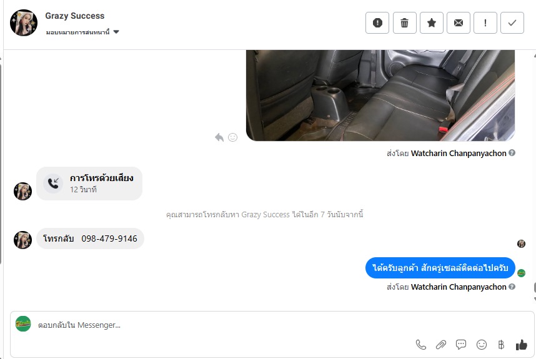Mark conversation as spam with the exclamation-circle icon
536x359 pixels.
click(x=377, y=23)
